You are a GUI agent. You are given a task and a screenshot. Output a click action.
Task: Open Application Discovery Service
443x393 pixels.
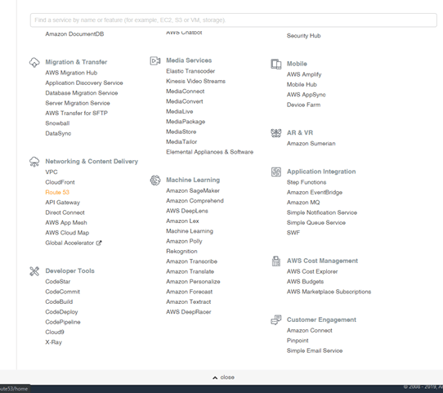84,83
